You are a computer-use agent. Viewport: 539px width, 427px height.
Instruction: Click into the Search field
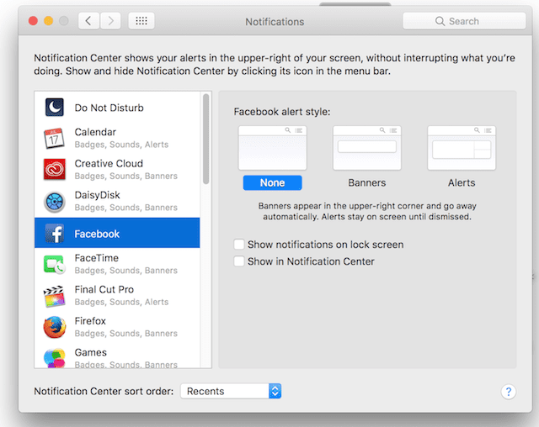click(x=464, y=21)
